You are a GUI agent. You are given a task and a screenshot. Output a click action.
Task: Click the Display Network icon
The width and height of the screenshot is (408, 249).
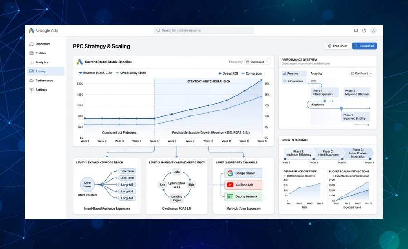click(230, 196)
